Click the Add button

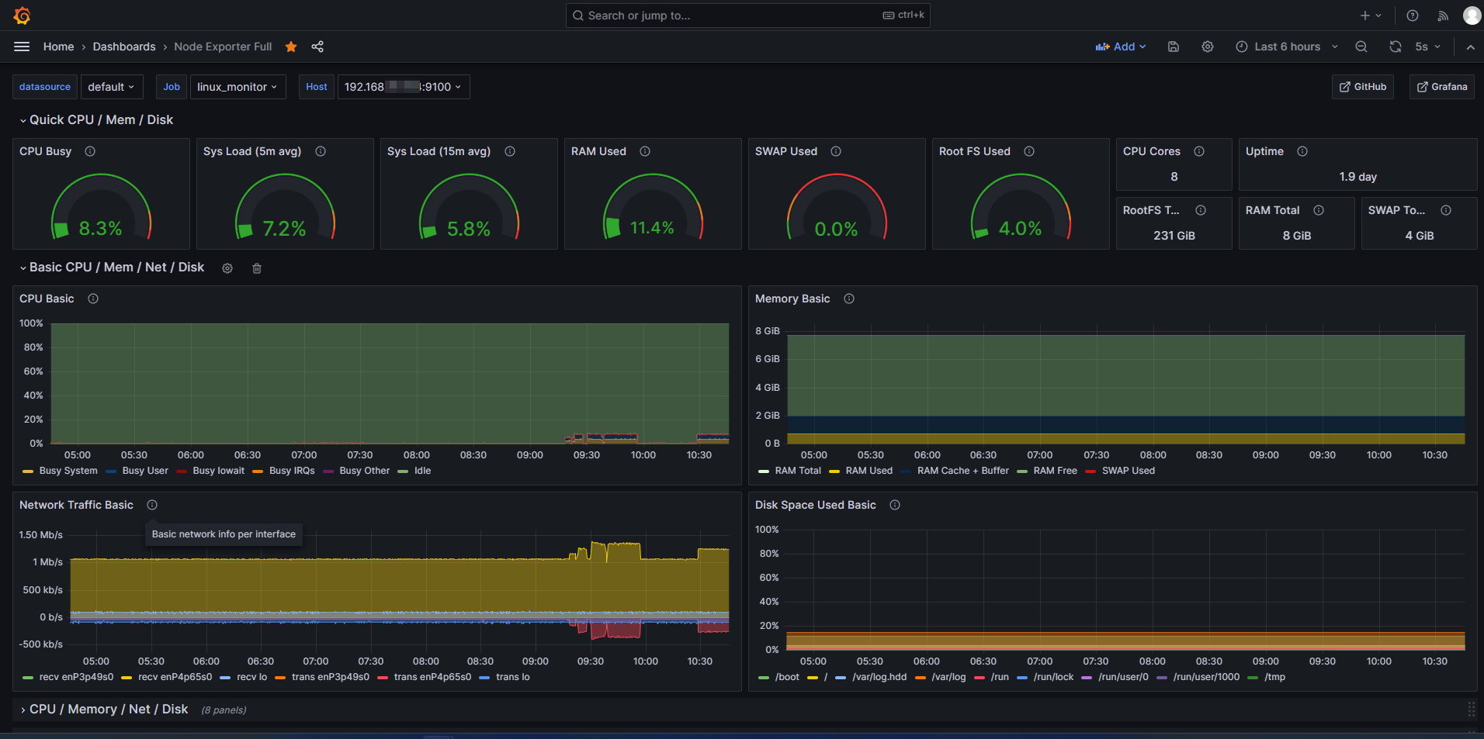[1120, 47]
